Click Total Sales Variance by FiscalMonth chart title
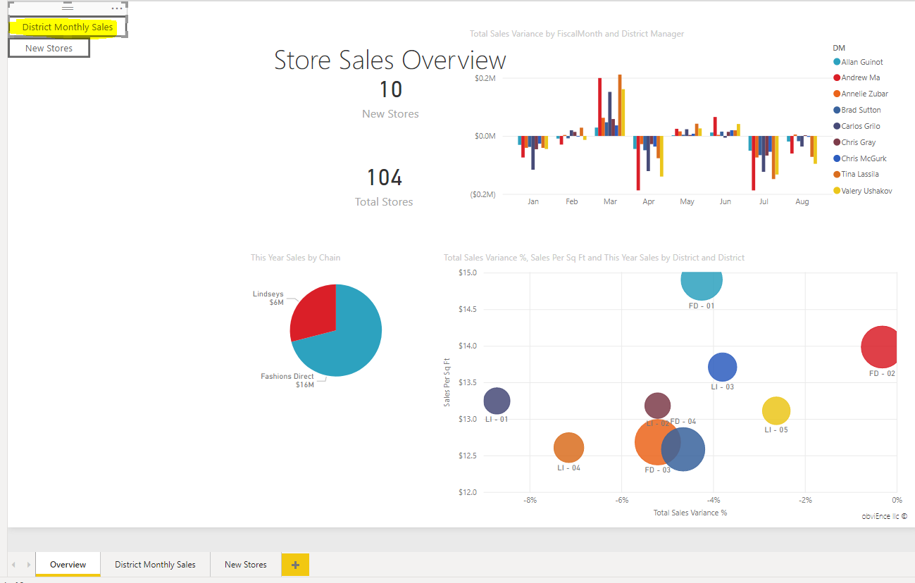The height and width of the screenshot is (583, 915). 577,34
